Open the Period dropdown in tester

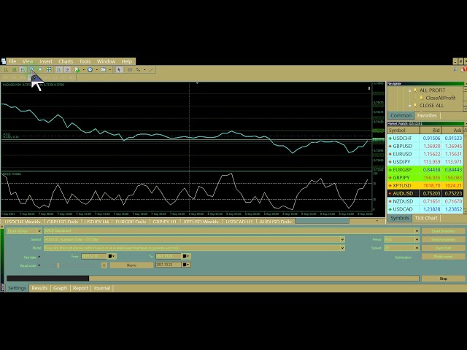[x=417, y=239]
